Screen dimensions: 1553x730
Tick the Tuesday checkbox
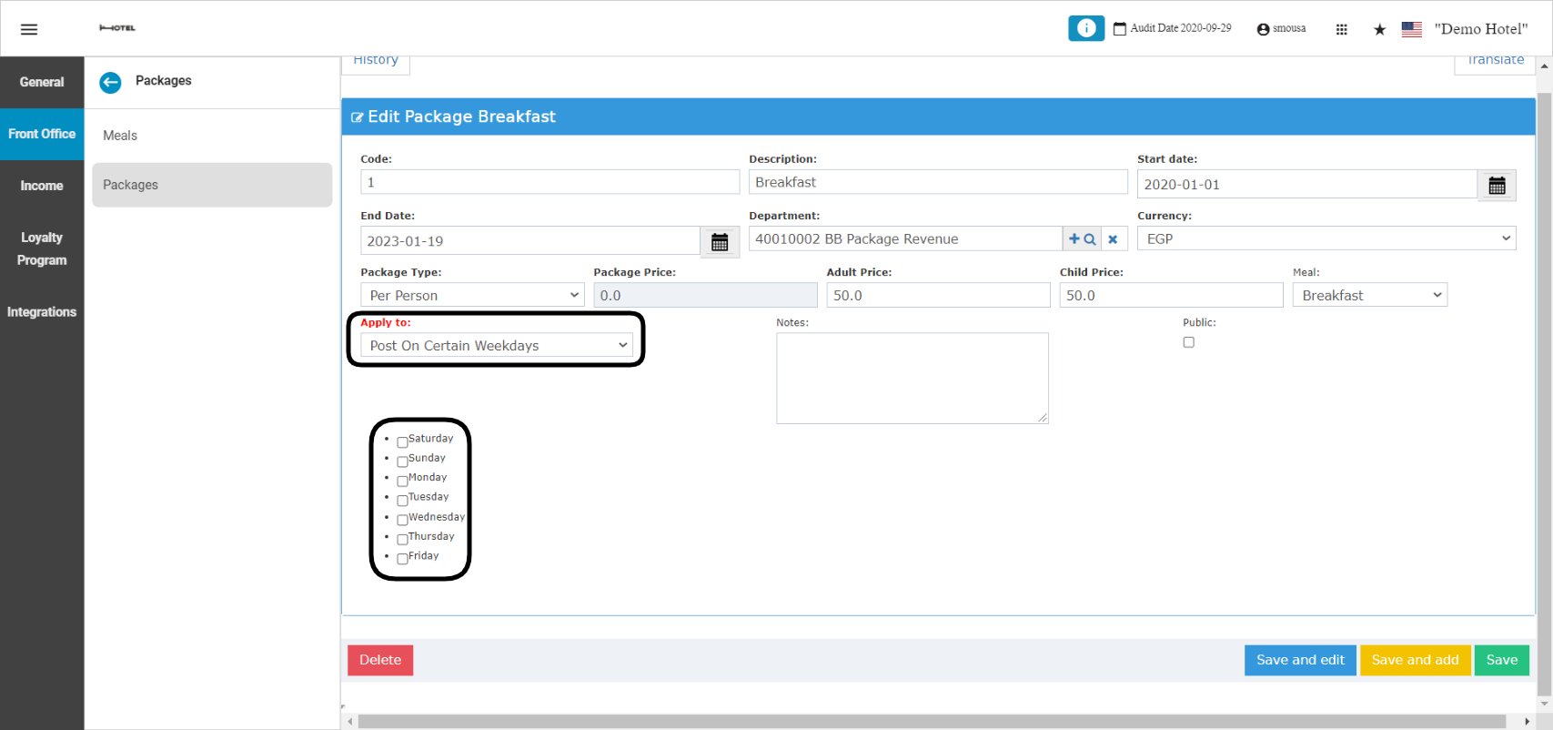click(402, 501)
